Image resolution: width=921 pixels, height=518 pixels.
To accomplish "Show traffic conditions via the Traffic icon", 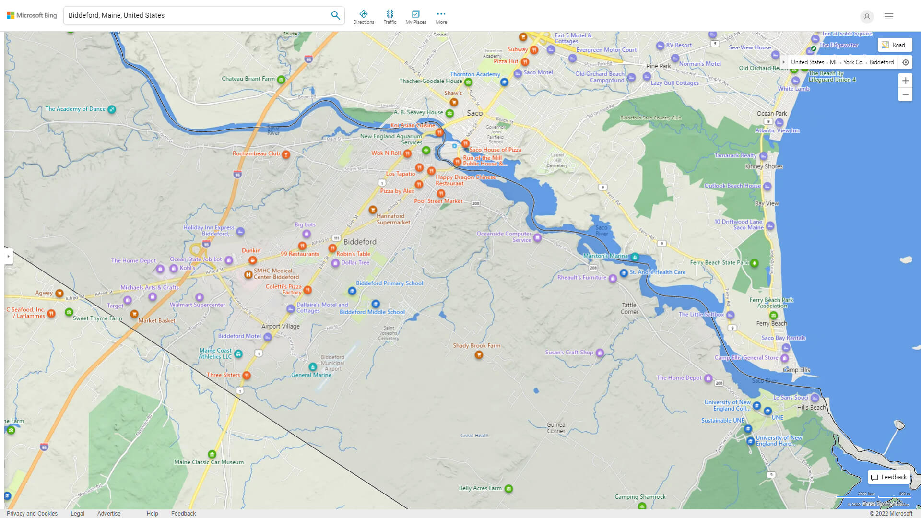I will pos(390,16).
